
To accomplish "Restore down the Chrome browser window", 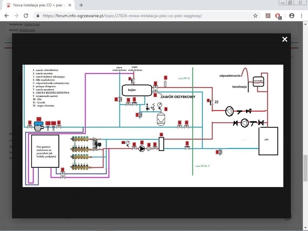I will [290, 2].
